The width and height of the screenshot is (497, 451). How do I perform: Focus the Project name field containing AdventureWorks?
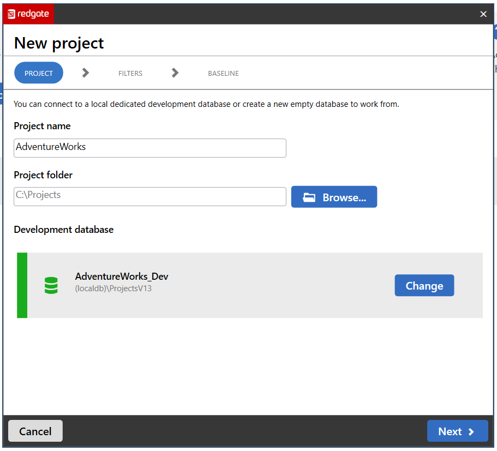point(149,148)
